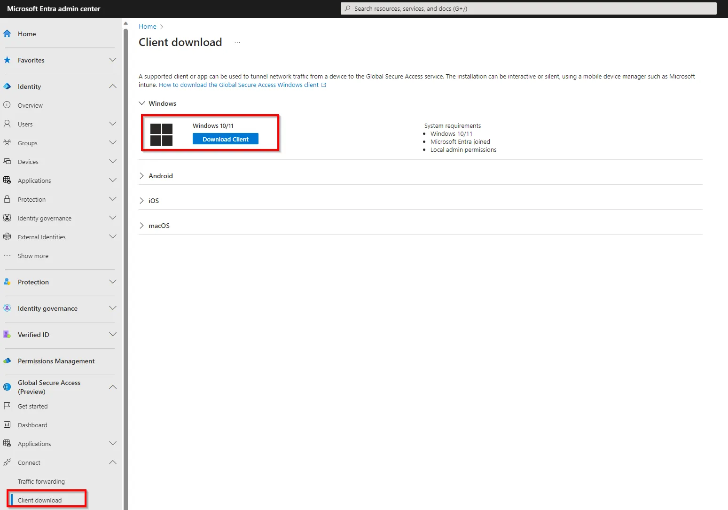
Task: Click the External Identities icon
Action: [7, 237]
